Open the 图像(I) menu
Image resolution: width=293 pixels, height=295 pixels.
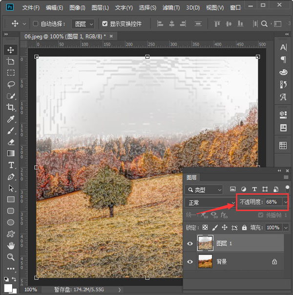tap(77, 8)
